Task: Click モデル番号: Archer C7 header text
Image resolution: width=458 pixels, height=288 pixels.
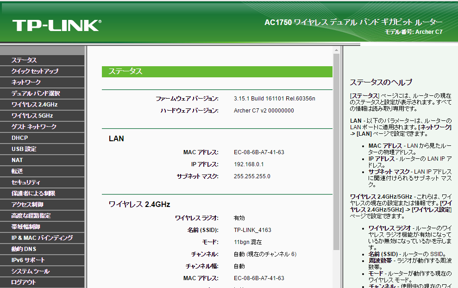Action: [413, 32]
